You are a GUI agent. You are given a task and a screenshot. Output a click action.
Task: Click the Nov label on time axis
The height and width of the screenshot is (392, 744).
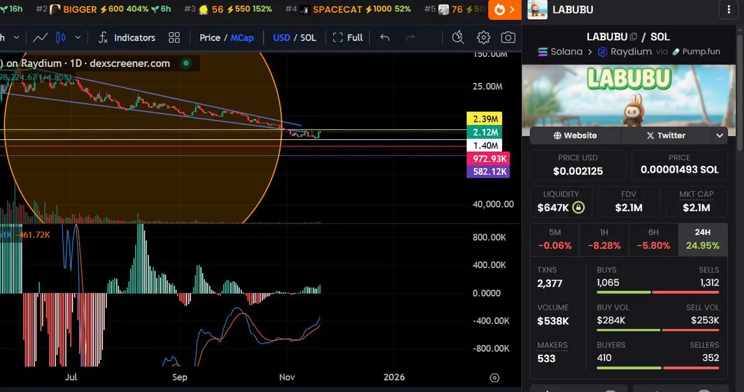287,377
